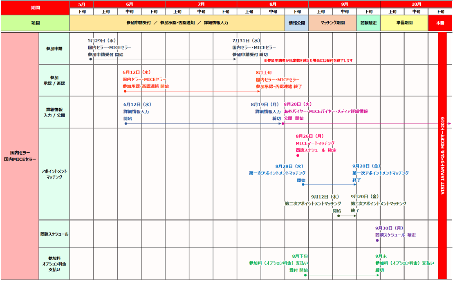This screenshot has height=281, width=453.
Task: Select the 10月 month header
Action: [x=416, y=4]
